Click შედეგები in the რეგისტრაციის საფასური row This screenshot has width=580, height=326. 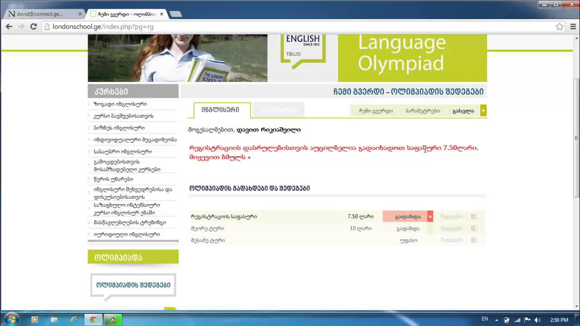[x=451, y=216]
